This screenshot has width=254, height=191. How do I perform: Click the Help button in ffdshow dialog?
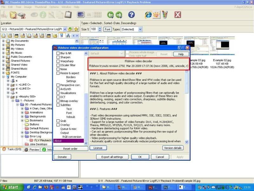181,54
